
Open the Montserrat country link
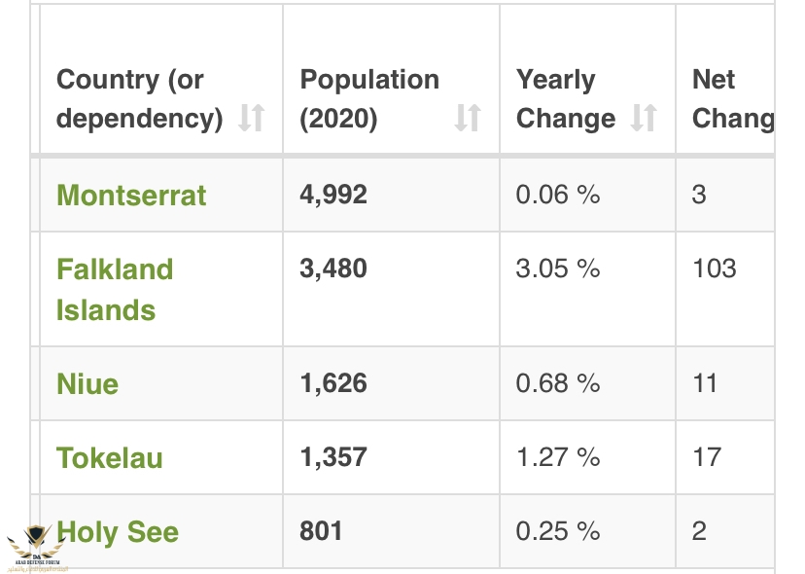pyautogui.click(x=131, y=196)
